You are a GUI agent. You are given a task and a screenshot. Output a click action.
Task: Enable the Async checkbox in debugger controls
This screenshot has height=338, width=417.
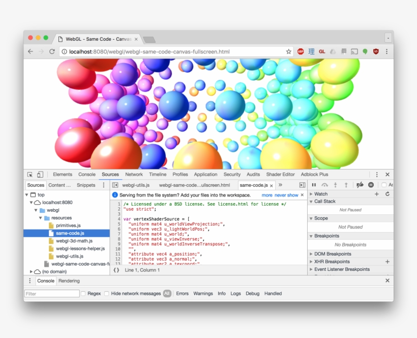pos(384,184)
